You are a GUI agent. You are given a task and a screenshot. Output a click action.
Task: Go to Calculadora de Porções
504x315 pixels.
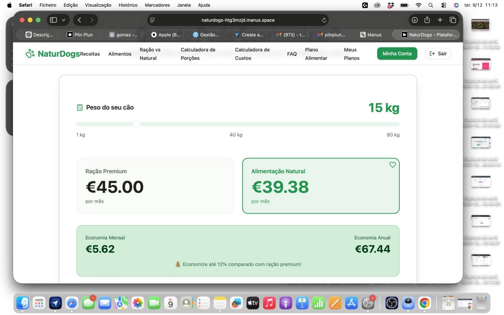(x=198, y=54)
